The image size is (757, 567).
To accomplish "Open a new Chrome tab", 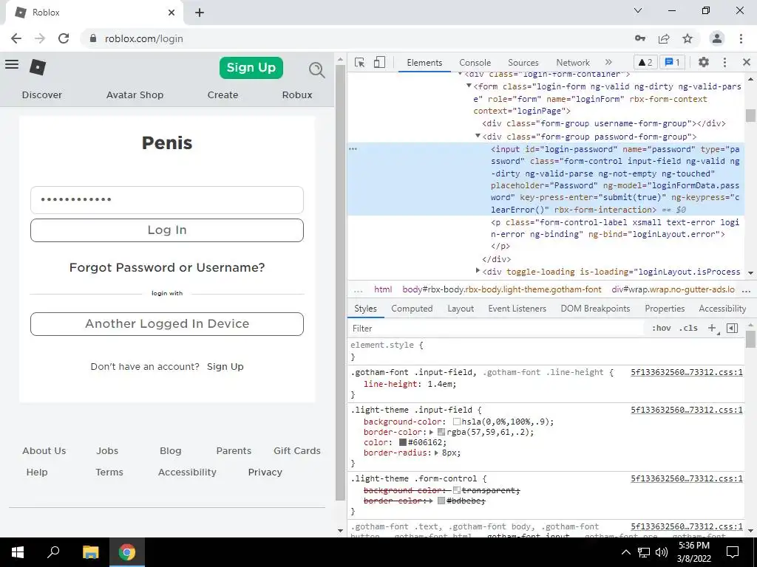I will 200,13.
